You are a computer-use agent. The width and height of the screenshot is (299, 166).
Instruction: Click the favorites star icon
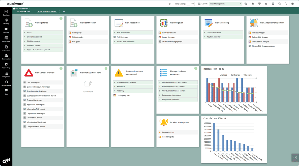266,4
